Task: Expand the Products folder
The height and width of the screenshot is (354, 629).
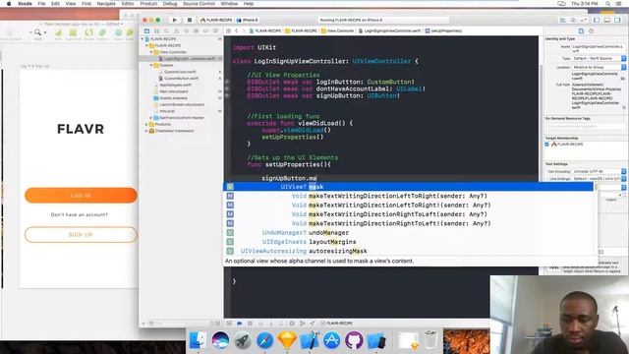Action: click(x=146, y=125)
